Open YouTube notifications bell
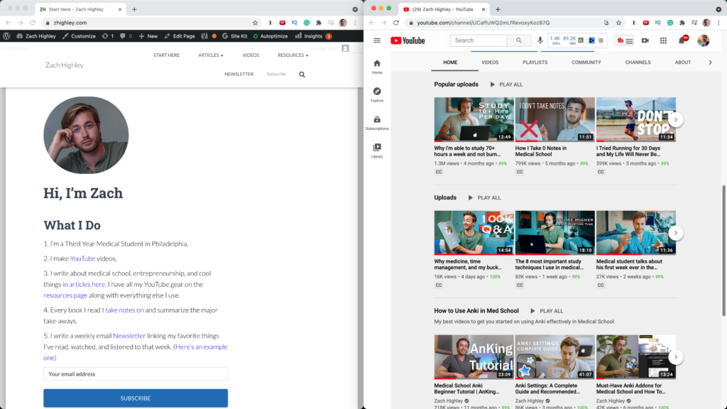 click(x=682, y=40)
